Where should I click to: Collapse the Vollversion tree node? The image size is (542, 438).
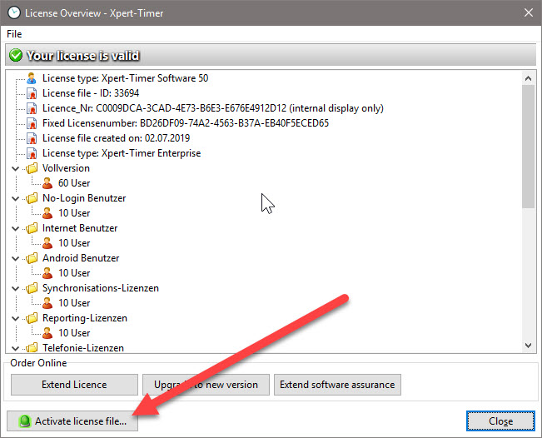pos(16,168)
